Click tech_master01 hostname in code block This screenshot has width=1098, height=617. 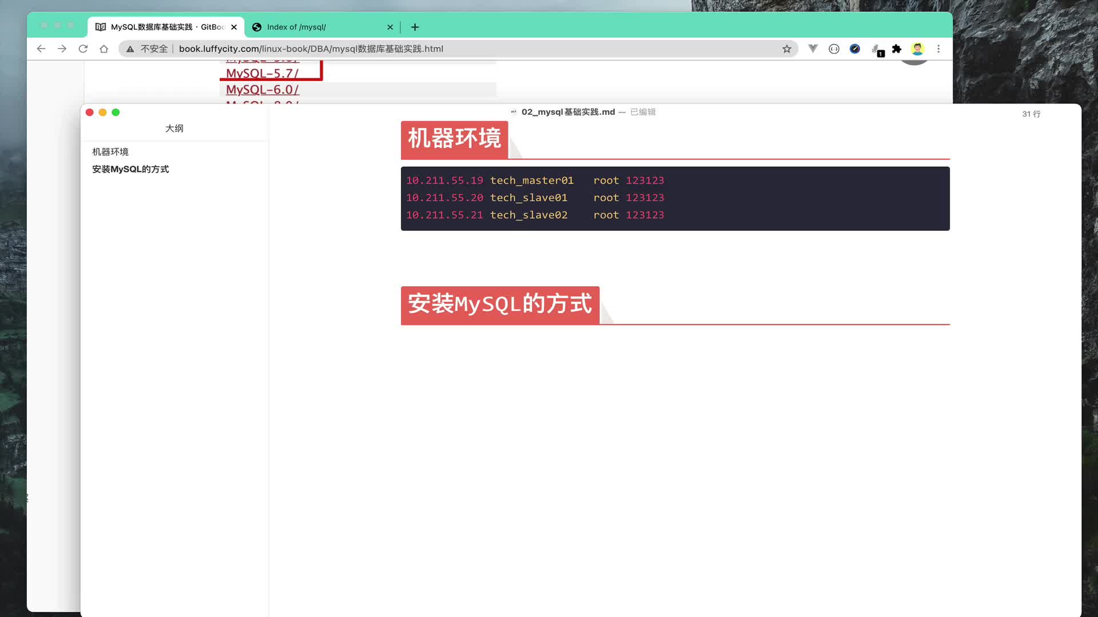532,181
